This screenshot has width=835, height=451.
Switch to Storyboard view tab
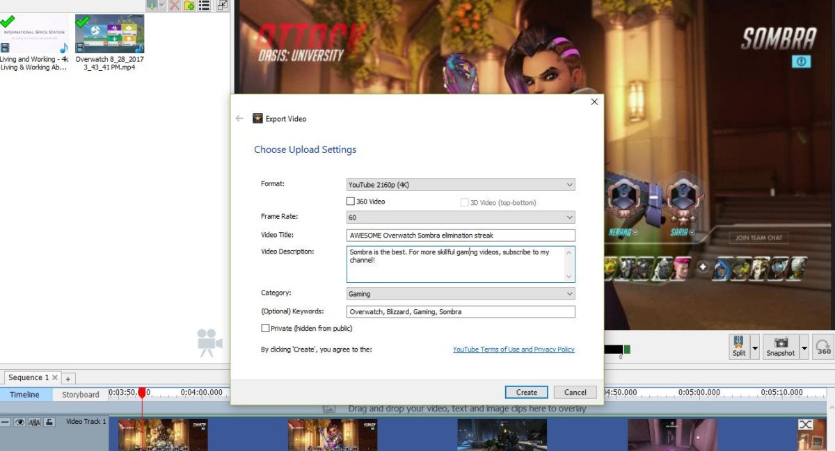(81, 394)
